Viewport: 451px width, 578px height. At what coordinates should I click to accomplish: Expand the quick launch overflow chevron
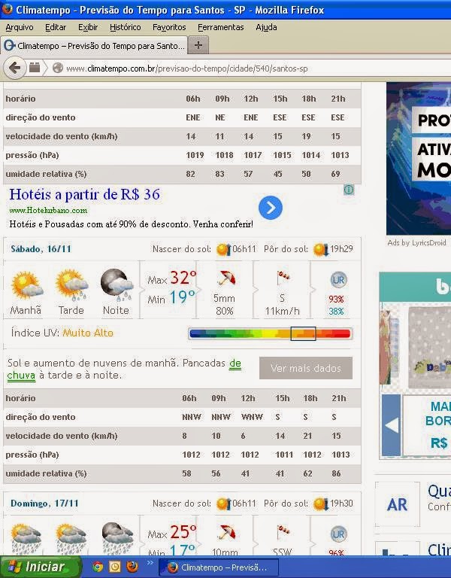[x=150, y=562]
